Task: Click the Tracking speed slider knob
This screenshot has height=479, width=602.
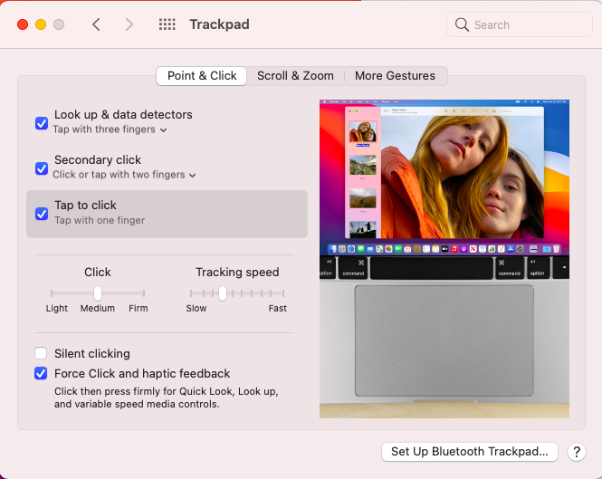Action: pyautogui.click(x=222, y=292)
